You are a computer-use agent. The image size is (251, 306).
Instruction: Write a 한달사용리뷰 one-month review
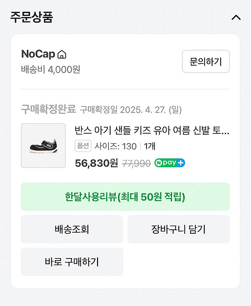pyautogui.click(x=125, y=197)
